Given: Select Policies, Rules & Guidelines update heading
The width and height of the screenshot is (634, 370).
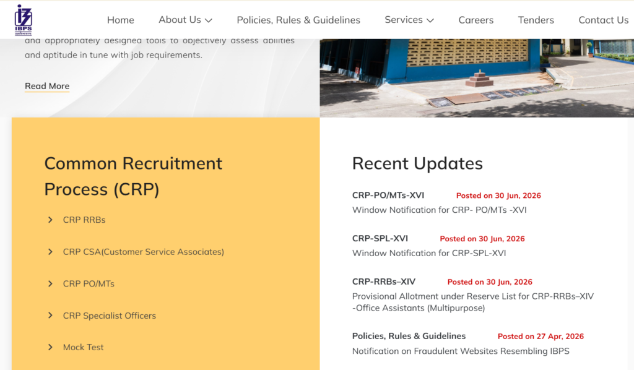Looking at the screenshot, I should (409, 336).
